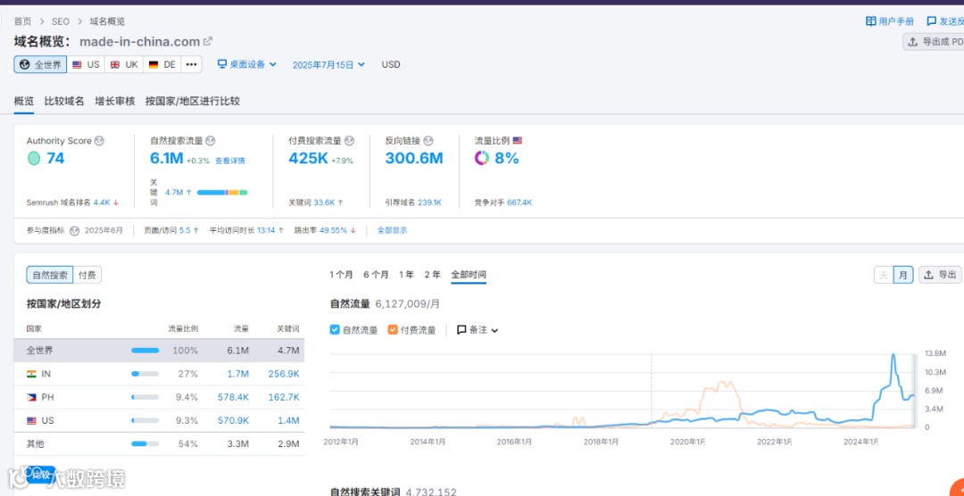Screen dimensions: 964x496
Task: Switch to 付费 toggle
Action: [x=87, y=276]
